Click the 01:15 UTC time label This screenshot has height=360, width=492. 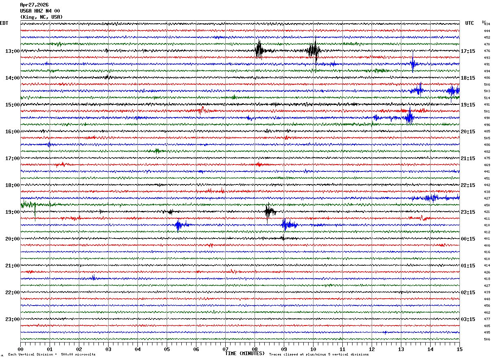[468, 266]
